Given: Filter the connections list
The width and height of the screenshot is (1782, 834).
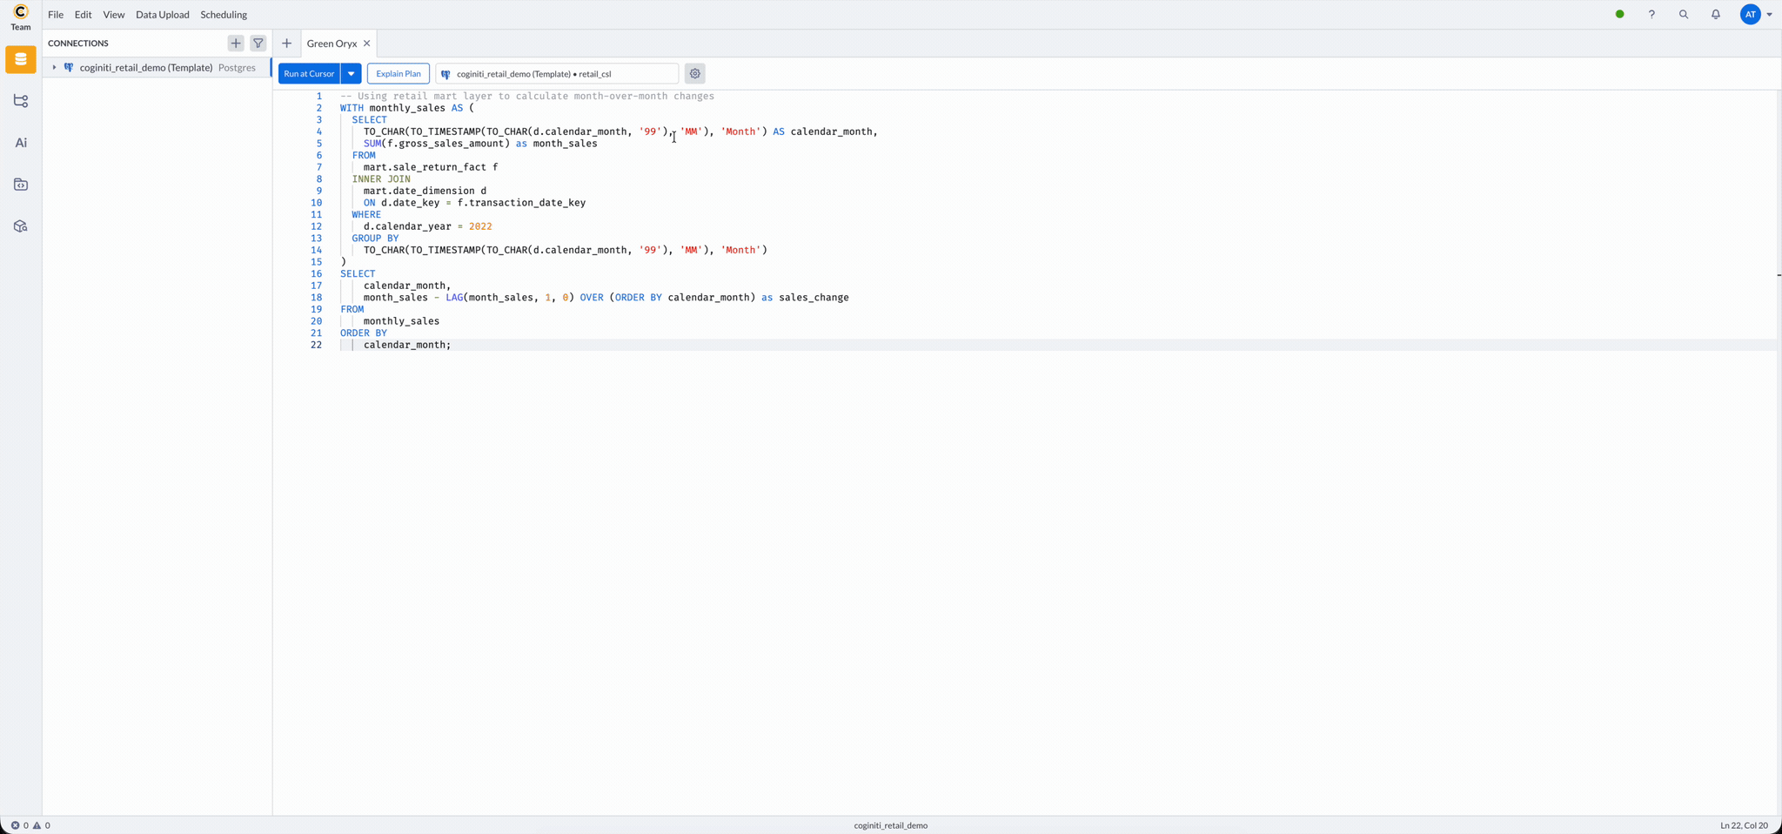Looking at the screenshot, I should tap(258, 43).
